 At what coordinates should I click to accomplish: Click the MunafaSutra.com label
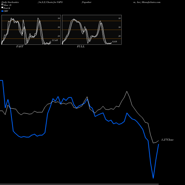(151, 2)
